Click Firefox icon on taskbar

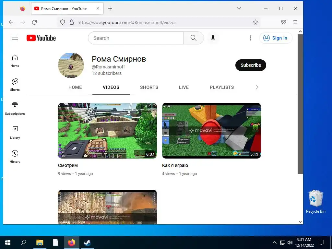[72, 243]
